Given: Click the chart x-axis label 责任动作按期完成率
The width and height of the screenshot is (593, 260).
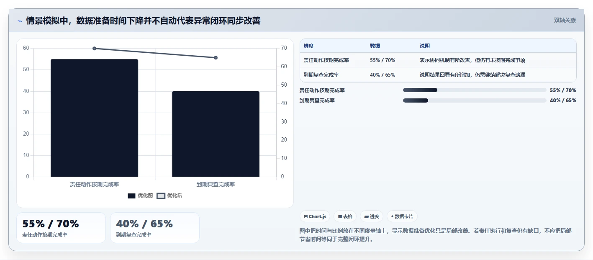Looking at the screenshot, I should click(94, 184).
